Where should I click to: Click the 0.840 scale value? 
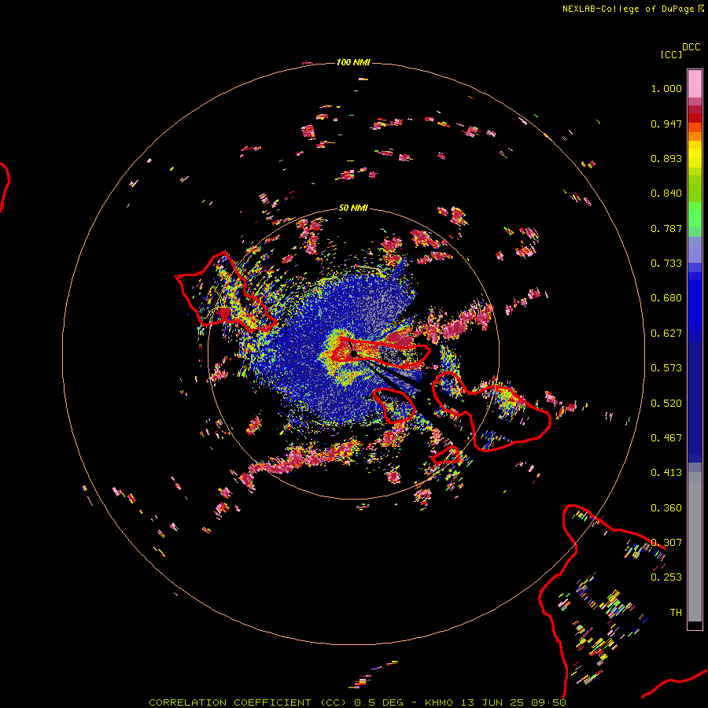point(666,194)
